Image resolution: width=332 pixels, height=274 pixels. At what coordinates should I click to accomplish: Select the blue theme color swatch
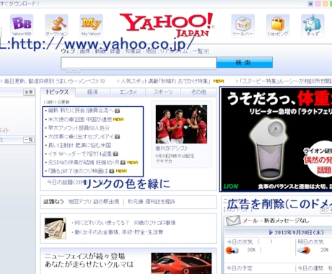point(310,4)
